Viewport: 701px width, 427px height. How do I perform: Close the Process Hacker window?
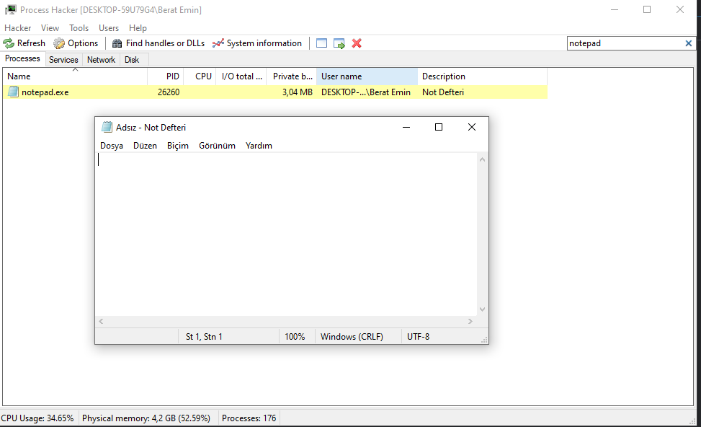pos(680,9)
